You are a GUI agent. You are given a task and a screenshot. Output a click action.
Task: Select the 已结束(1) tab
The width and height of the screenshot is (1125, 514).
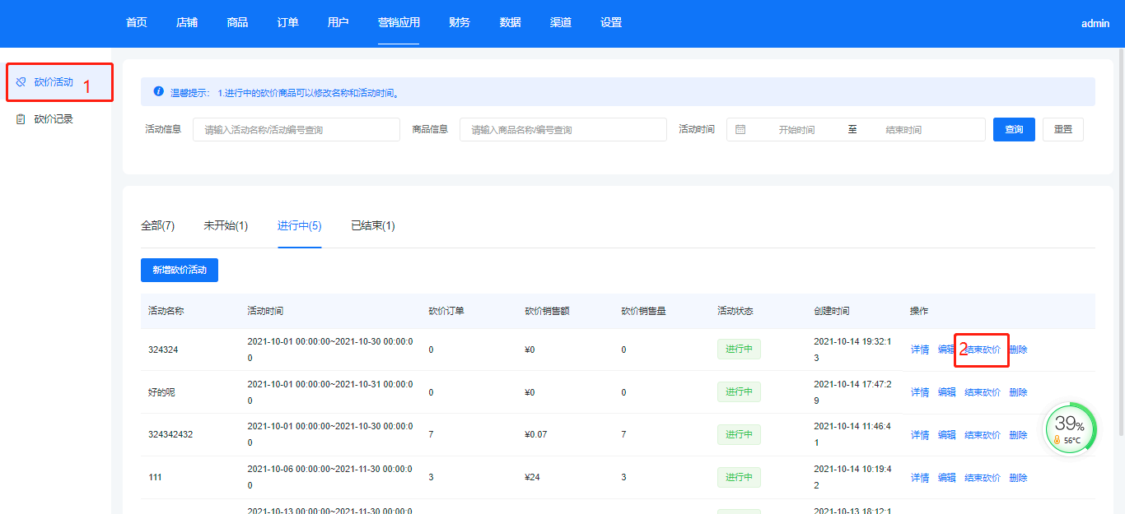pyautogui.click(x=372, y=225)
